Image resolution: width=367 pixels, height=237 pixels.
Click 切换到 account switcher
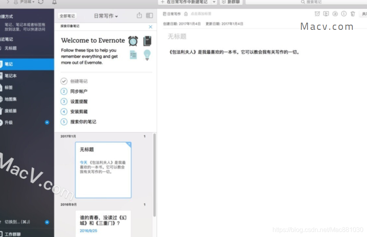(x=17, y=222)
